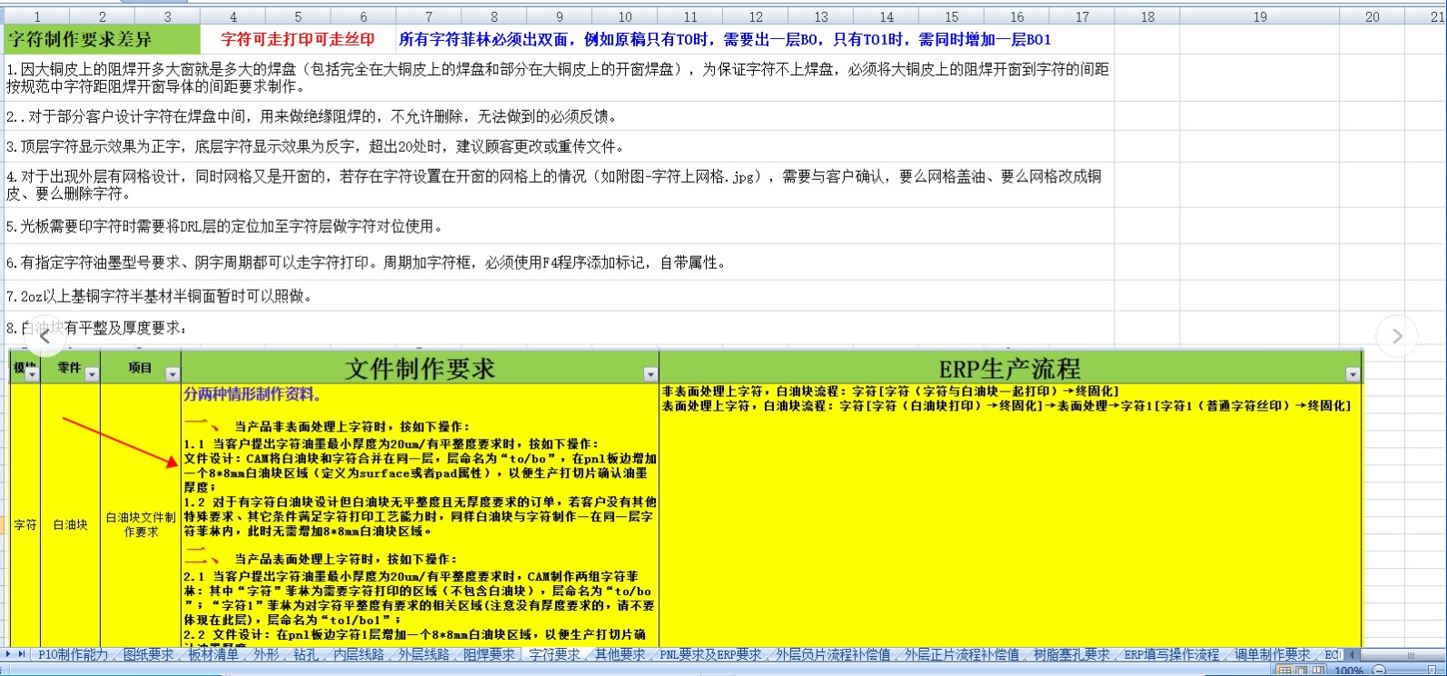The width and height of the screenshot is (1447, 676).
Task: Switch to the 外层线路 sheet tab
Action: coord(424,654)
